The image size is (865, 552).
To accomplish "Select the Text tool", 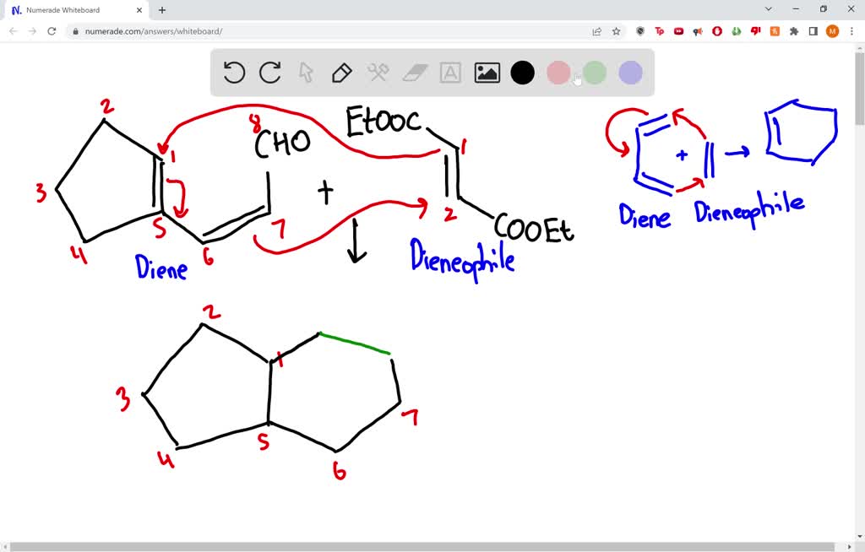I will pyautogui.click(x=449, y=73).
